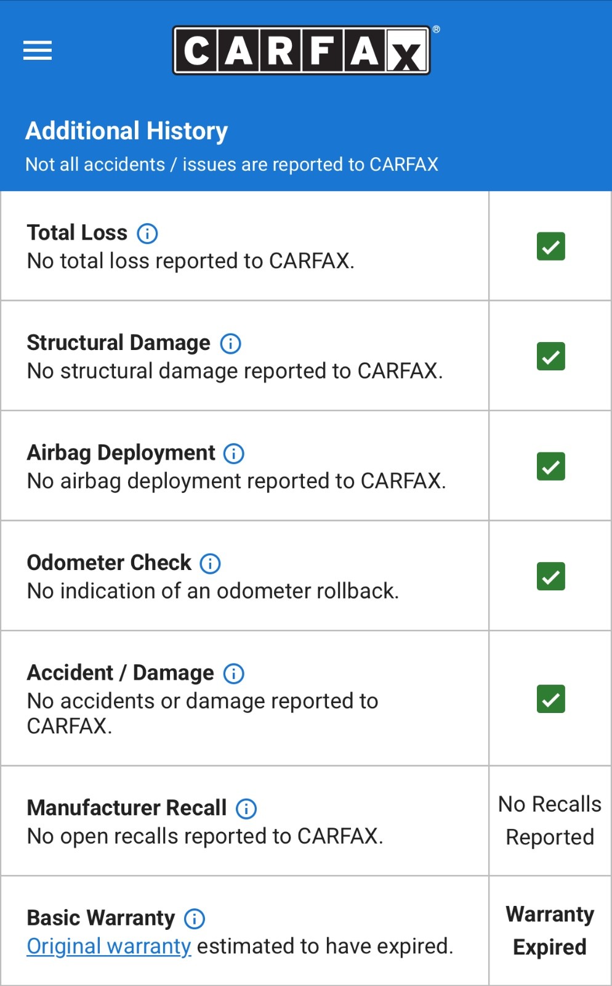Open the Original warranty link
Viewport: 612px width, 986px height.
point(109,946)
